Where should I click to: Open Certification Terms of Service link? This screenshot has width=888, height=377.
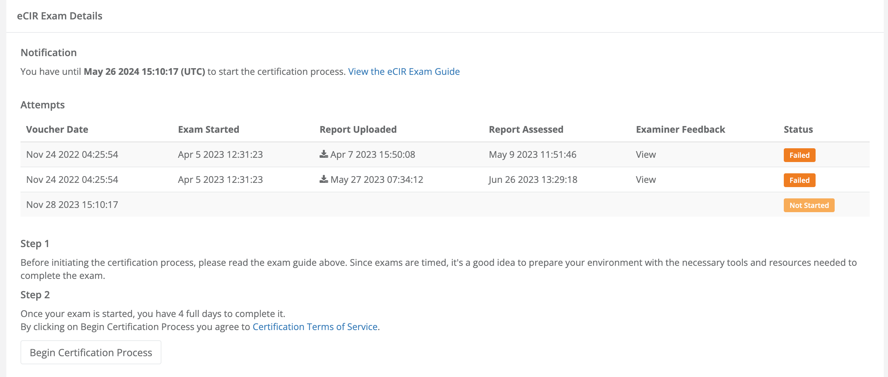point(315,327)
